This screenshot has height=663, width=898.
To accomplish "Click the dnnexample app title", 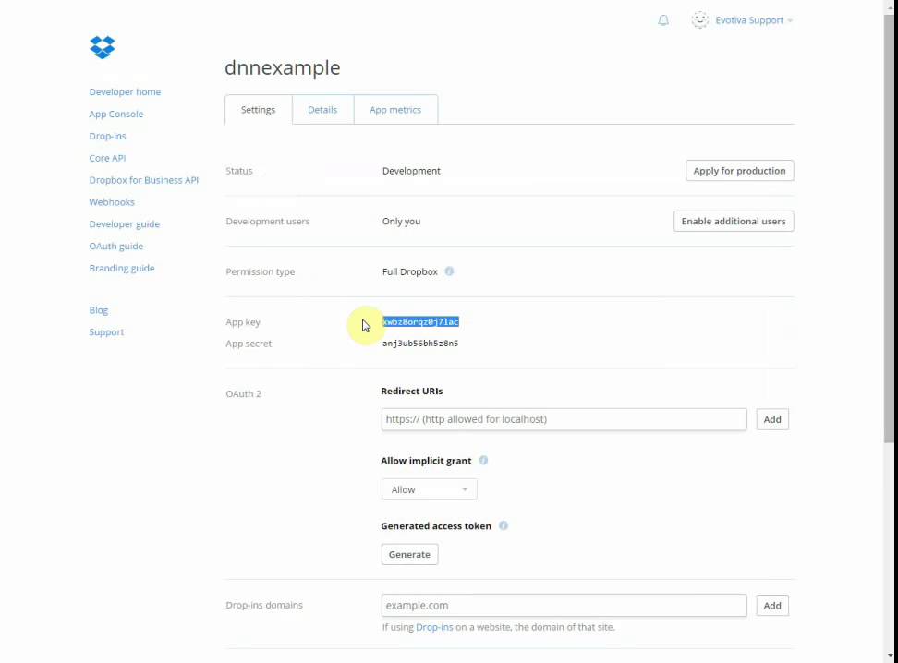I will pyautogui.click(x=283, y=67).
